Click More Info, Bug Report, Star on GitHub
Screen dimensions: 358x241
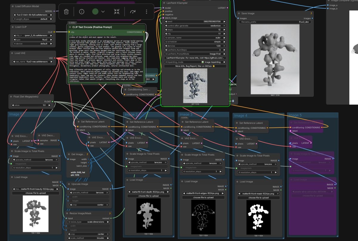point(195,66)
